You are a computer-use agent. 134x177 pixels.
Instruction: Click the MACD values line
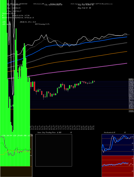click(x=18, y=18)
